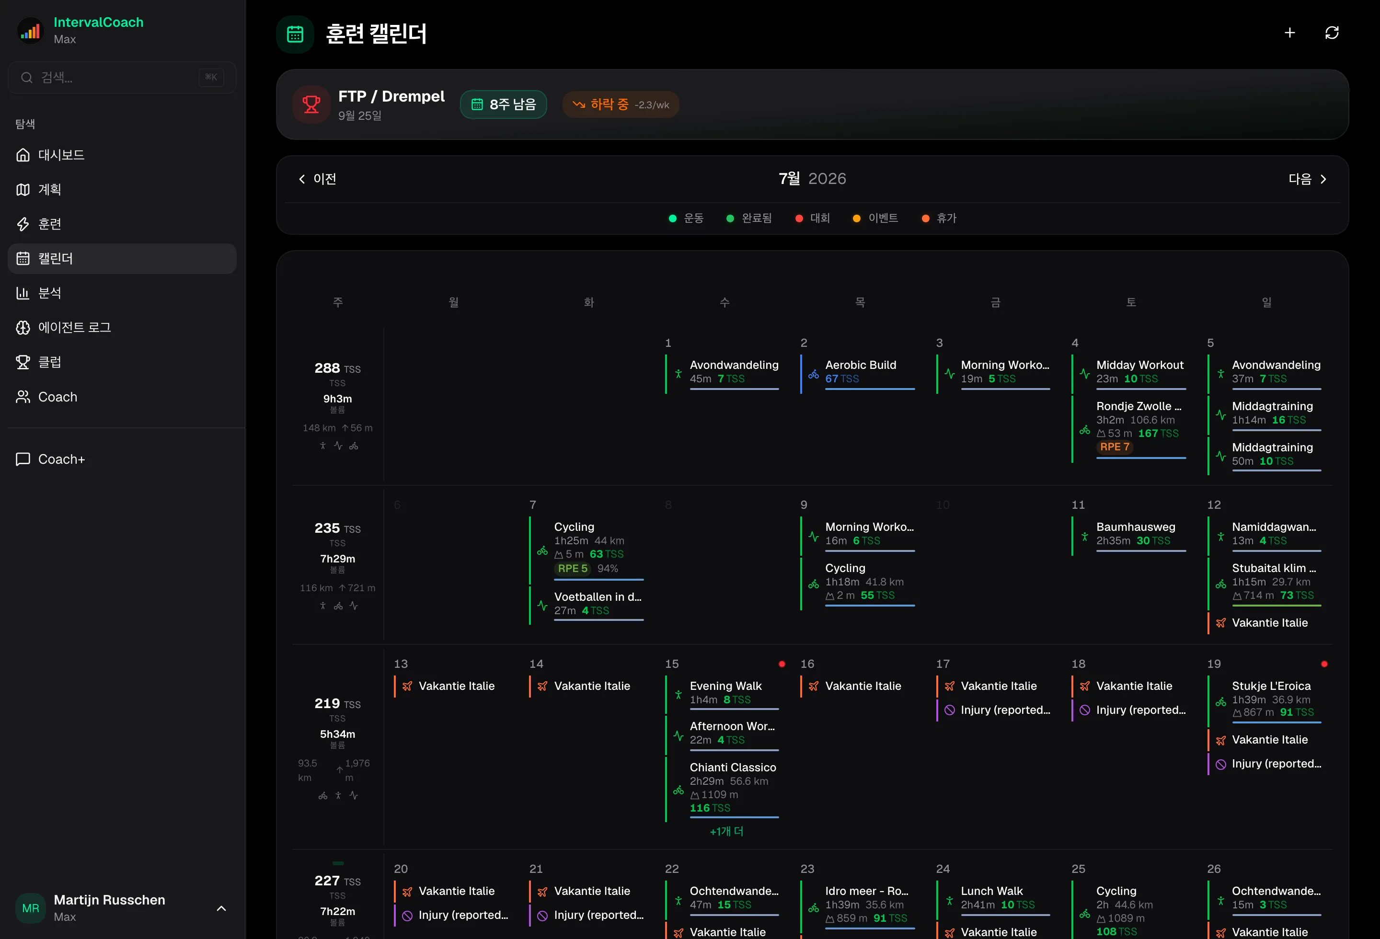Click cycling icon on Aerobic Build entry

point(814,375)
